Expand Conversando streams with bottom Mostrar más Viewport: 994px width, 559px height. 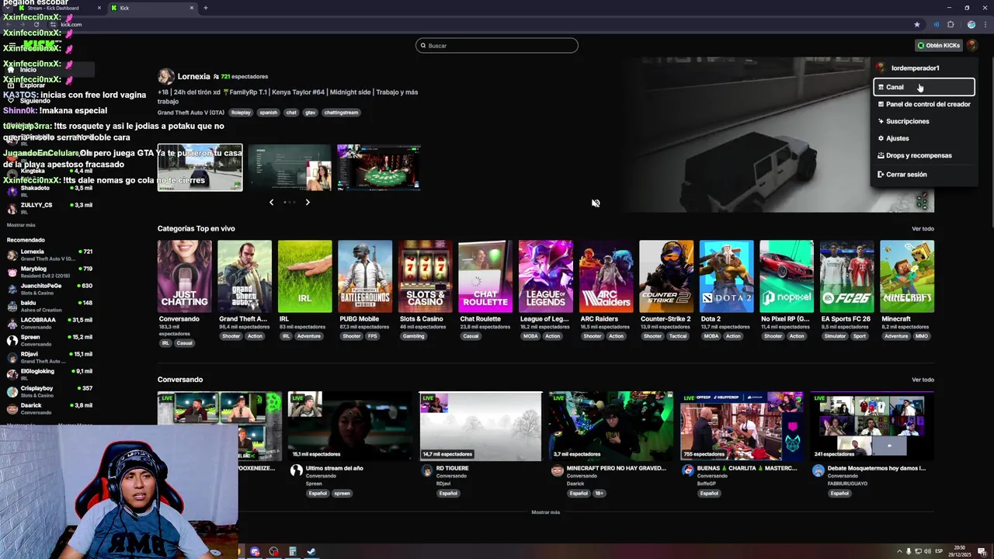(545, 512)
